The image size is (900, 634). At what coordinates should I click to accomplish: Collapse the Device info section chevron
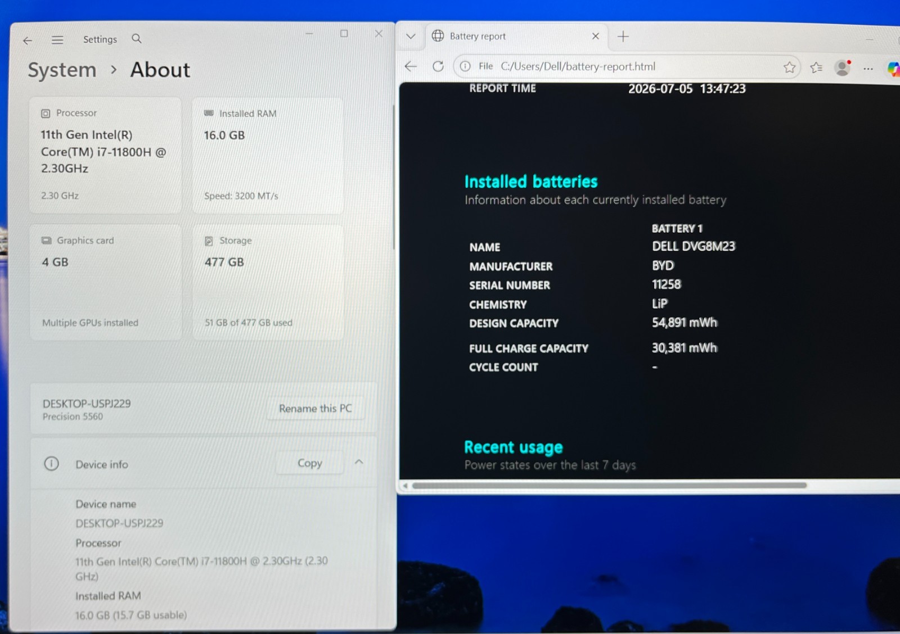[359, 462]
